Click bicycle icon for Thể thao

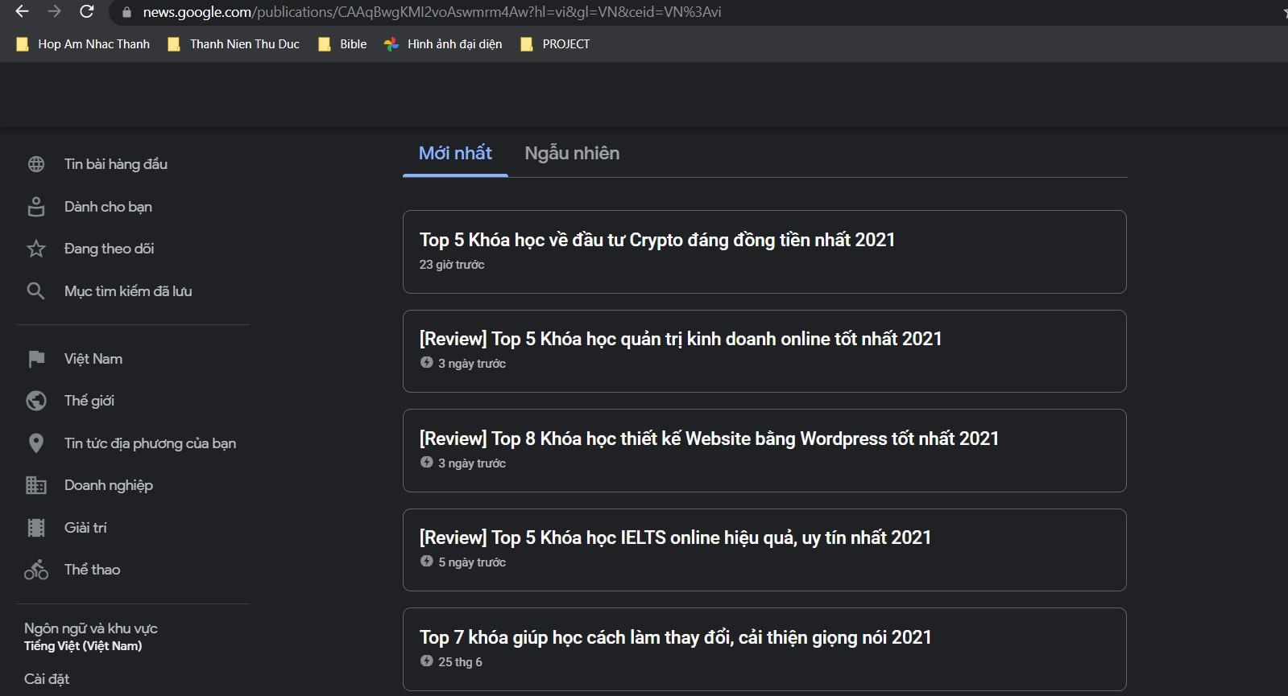(x=36, y=570)
